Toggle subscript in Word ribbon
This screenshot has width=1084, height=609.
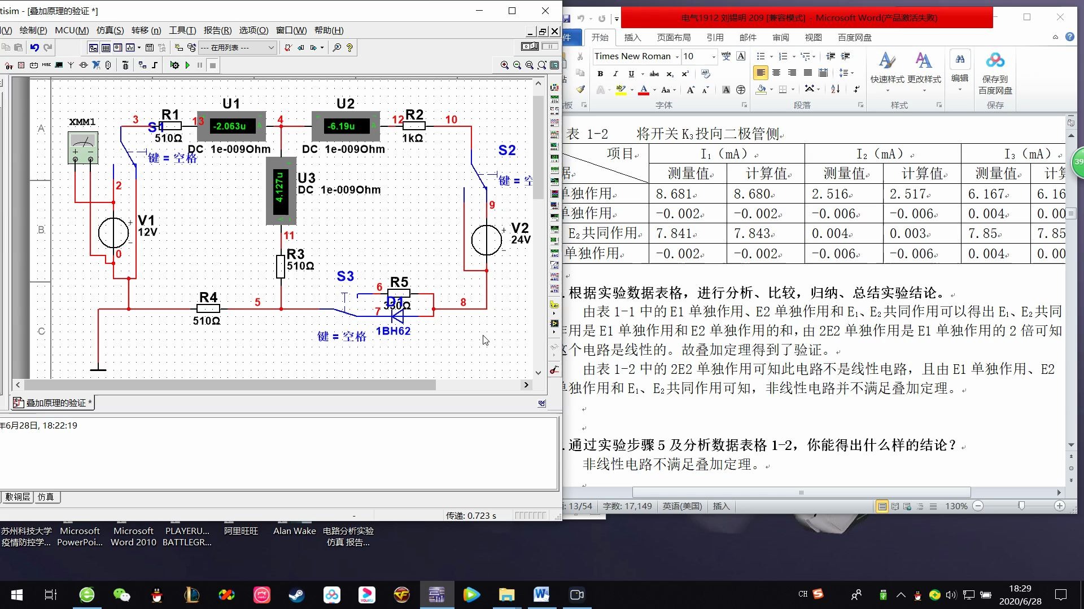click(670, 74)
